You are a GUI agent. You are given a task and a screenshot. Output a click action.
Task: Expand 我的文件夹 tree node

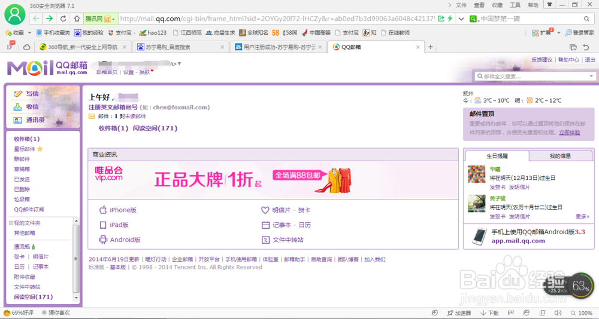click(11, 223)
